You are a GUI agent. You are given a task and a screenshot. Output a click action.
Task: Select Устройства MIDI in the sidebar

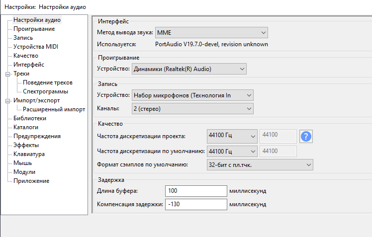(36, 47)
